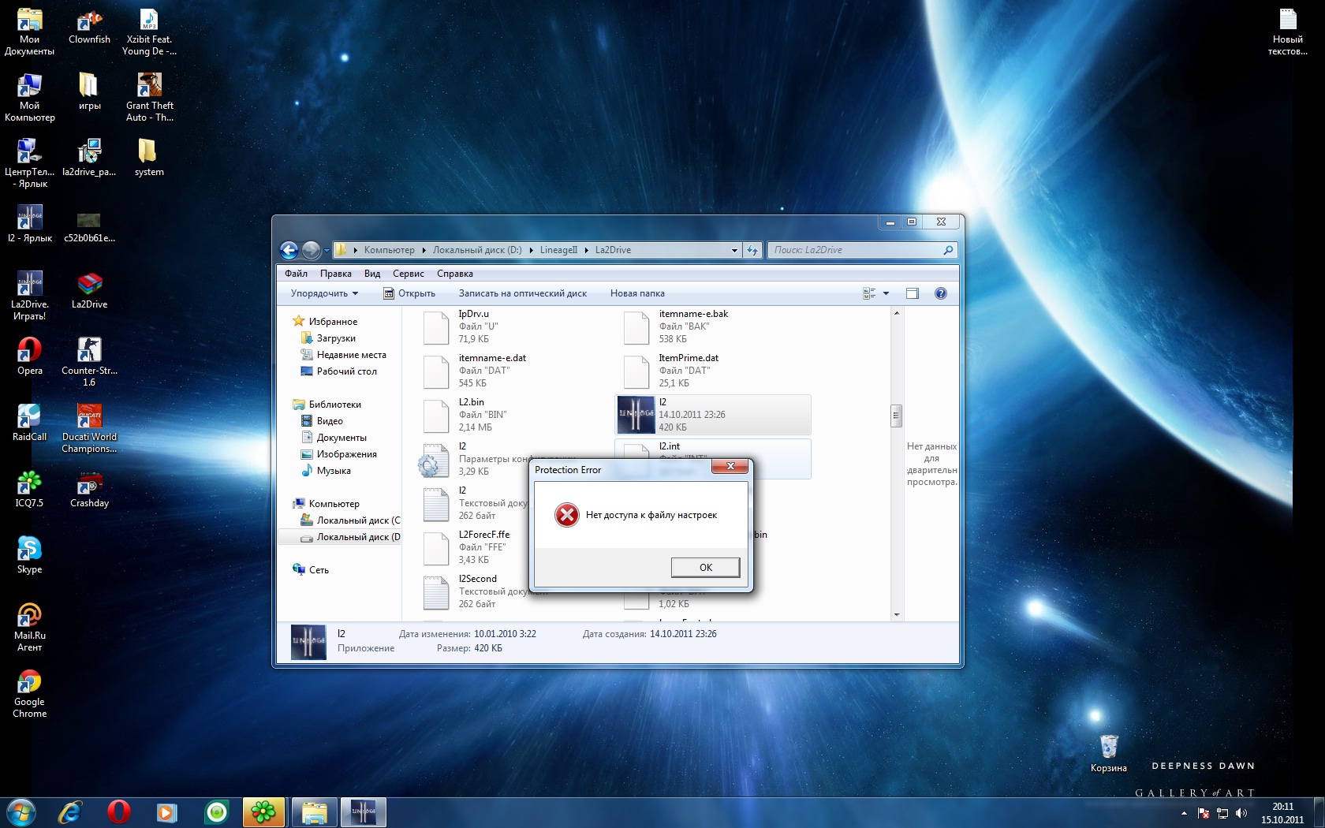Expand the Упорядочить dropdown
The image size is (1325, 828).
click(324, 293)
